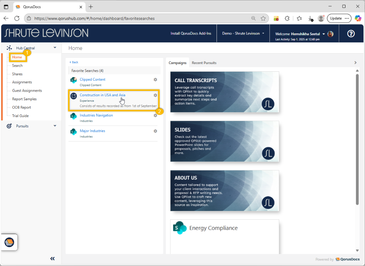
Task: Click the QorusDocs floating book icon
Action: pyautogui.click(x=9, y=242)
